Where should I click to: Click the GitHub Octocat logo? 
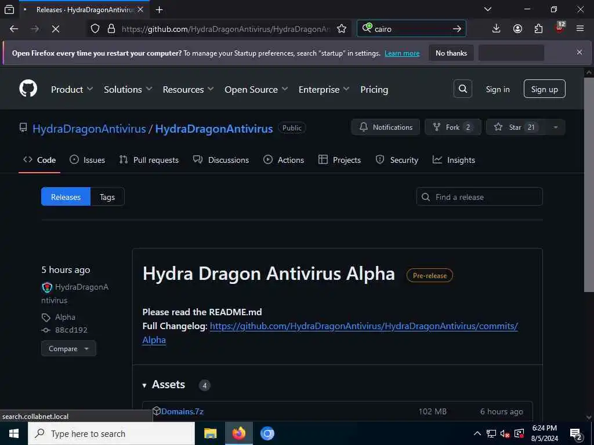pos(28,89)
